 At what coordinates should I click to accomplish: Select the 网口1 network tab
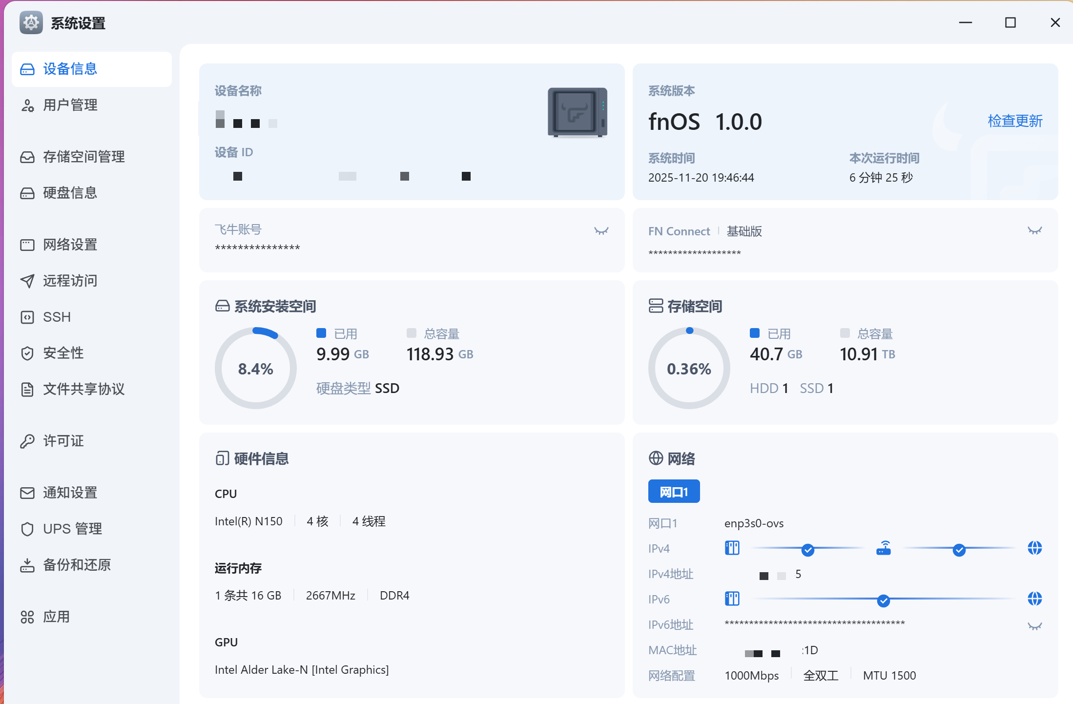[674, 491]
